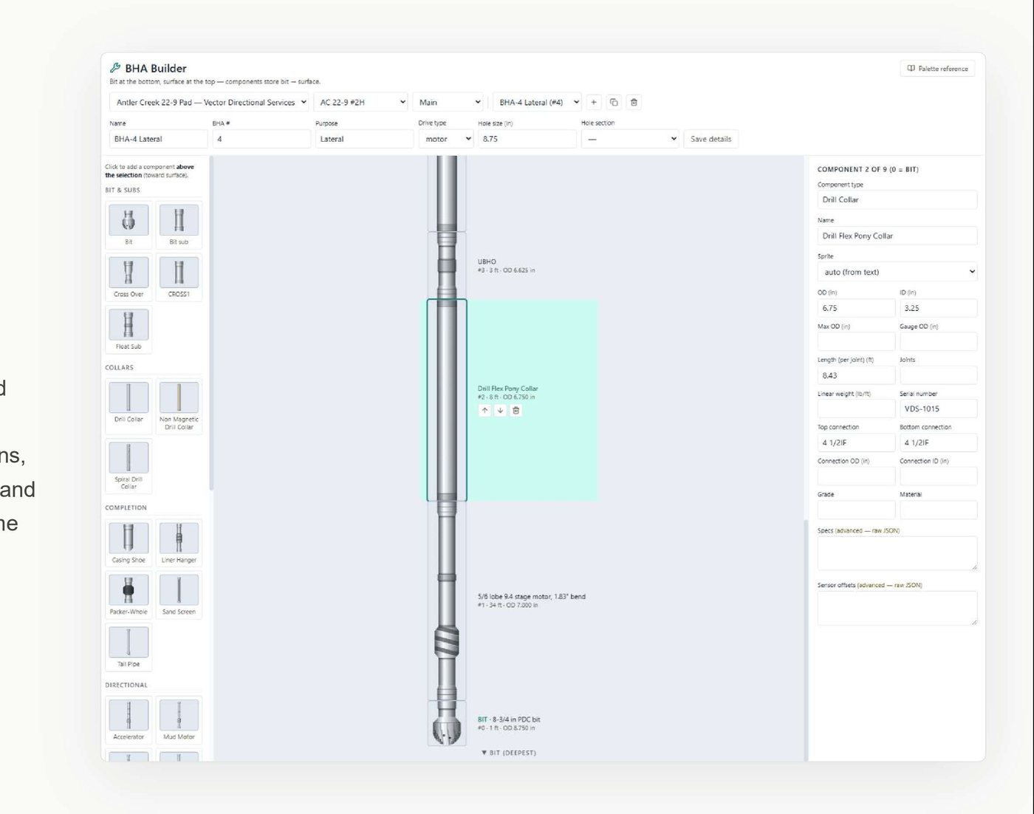The image size is (1034, 814).
Task: Click the Connection OD field
Action: click(x=856, y=476)
